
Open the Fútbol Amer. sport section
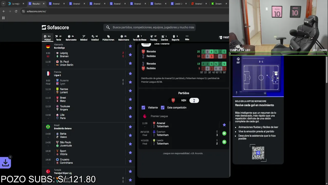pos(108,38)
